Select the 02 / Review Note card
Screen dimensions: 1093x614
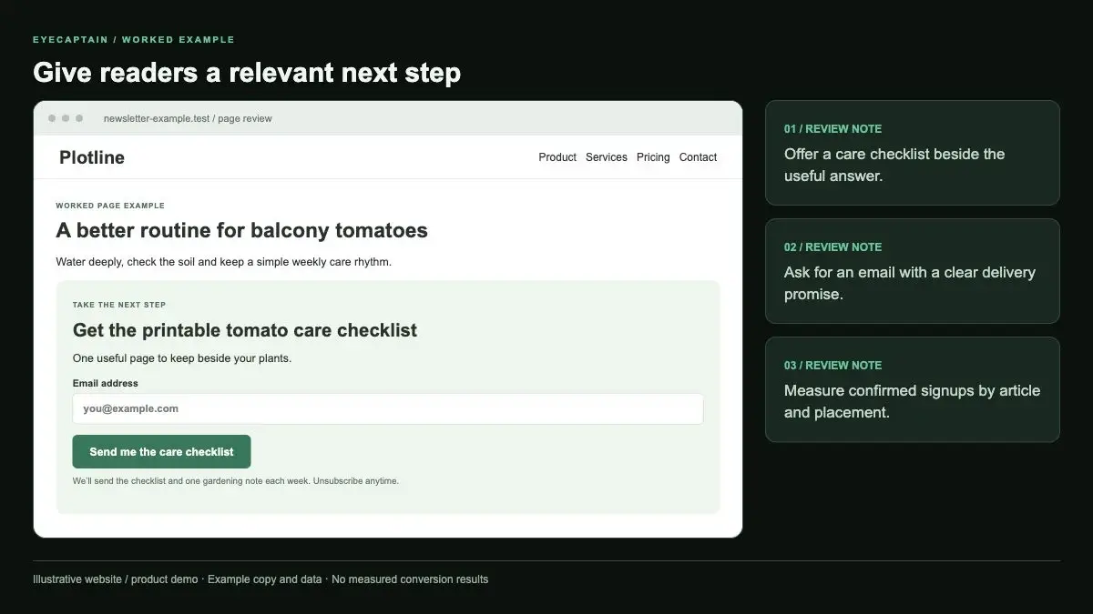coord(913,271)
